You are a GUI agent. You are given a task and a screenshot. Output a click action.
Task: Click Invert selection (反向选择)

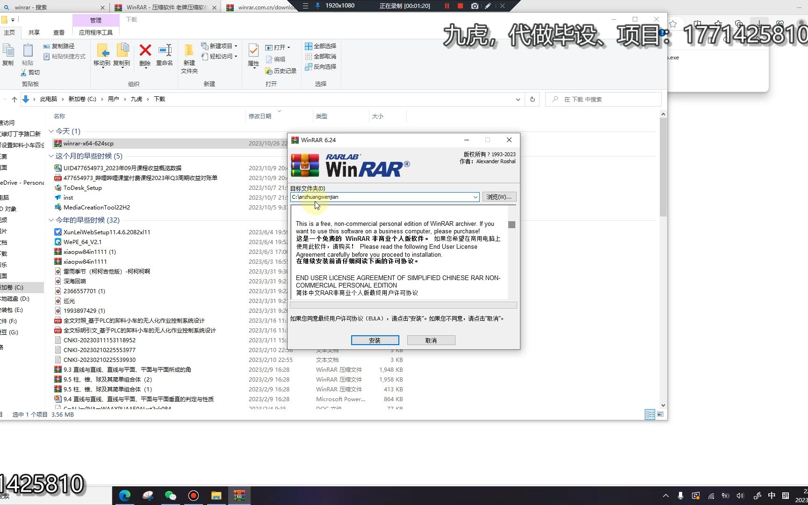[x=321, y=66]
